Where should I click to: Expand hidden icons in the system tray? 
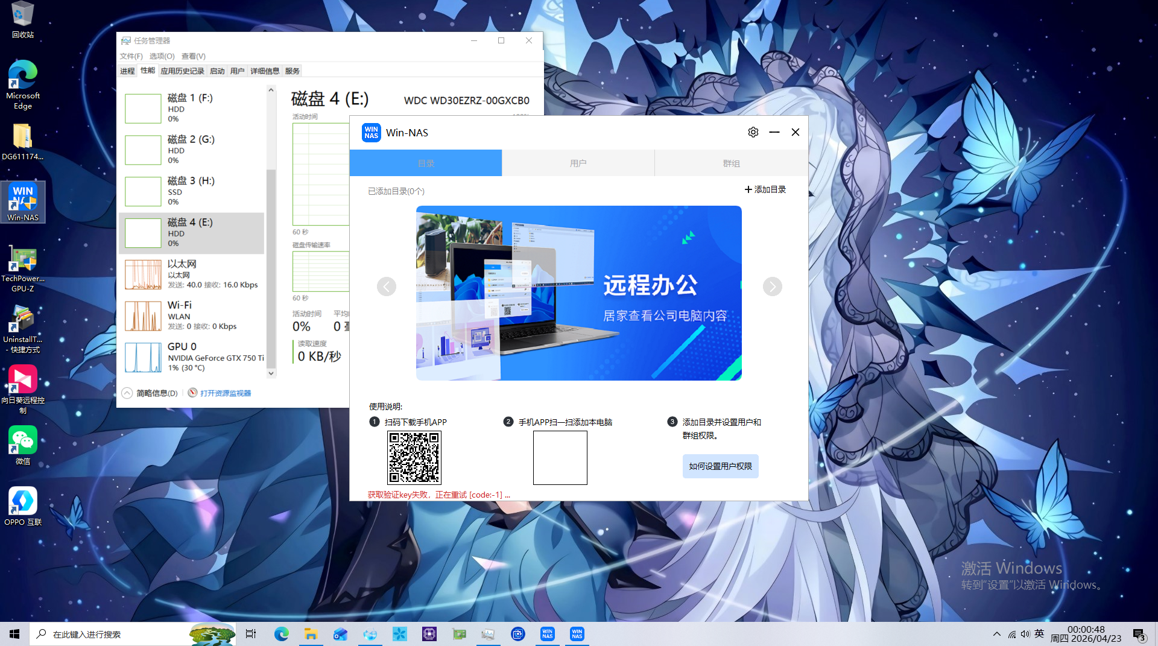point(996,634)
